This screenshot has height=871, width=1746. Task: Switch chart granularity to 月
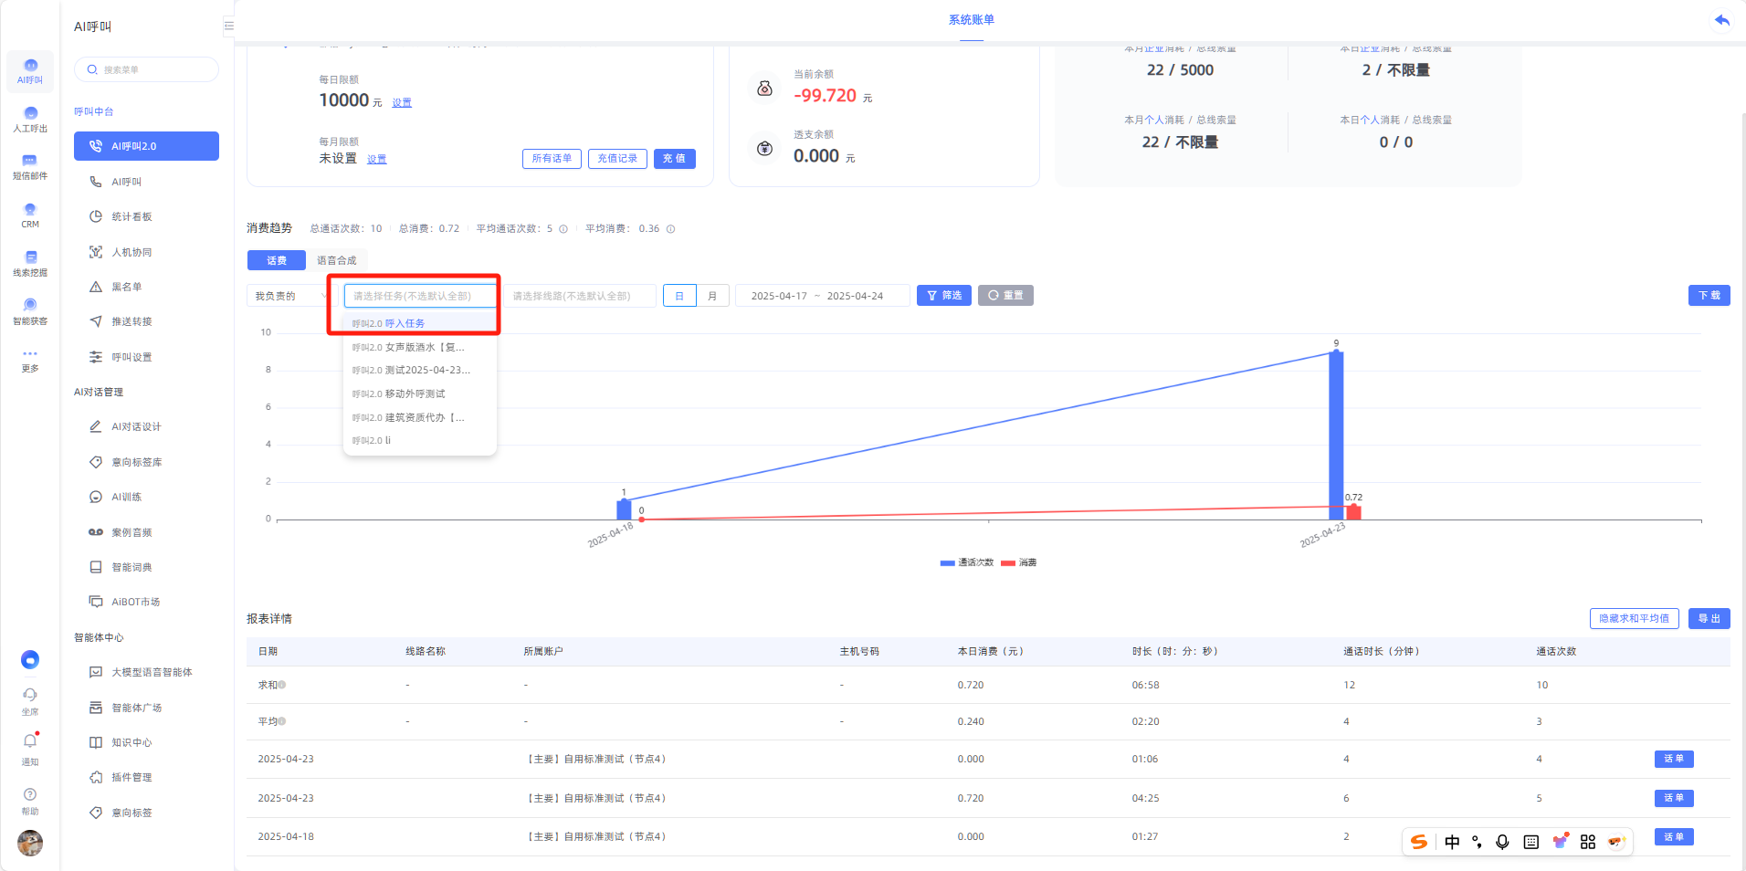pos(712,296)
